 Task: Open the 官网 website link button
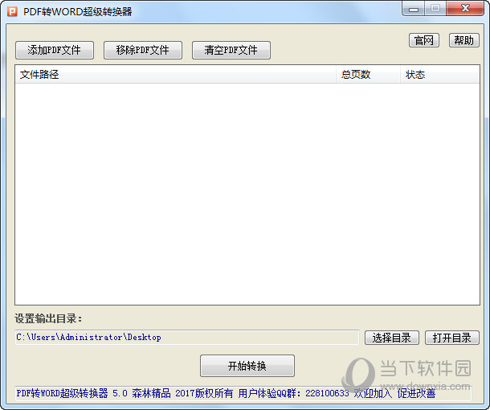point(424,40)
